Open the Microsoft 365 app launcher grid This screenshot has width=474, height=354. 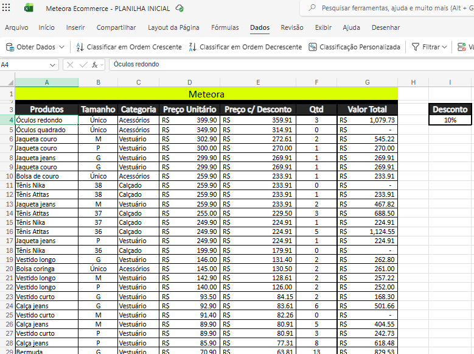(x=6, y=7)
